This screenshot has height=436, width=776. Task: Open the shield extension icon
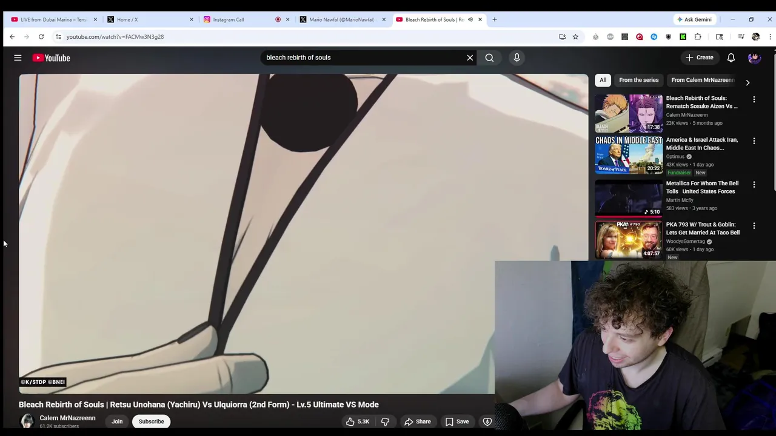668,37
